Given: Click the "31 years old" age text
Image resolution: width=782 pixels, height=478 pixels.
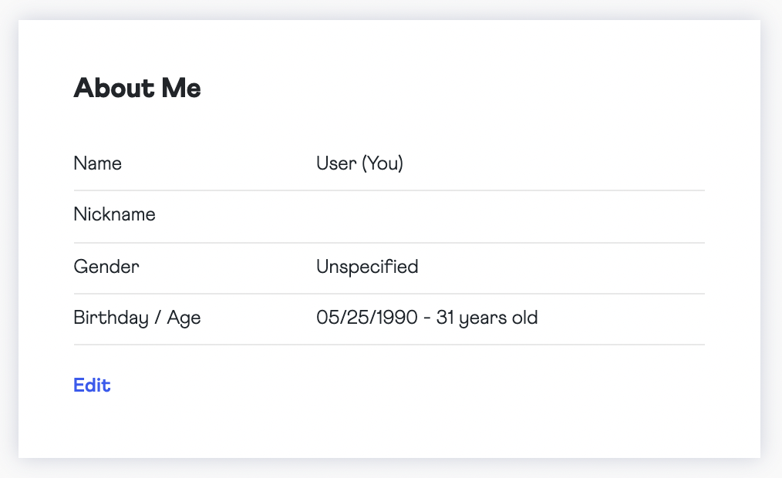Looking at the screenshot, I should pyautogui.click(x=487, y=318).
